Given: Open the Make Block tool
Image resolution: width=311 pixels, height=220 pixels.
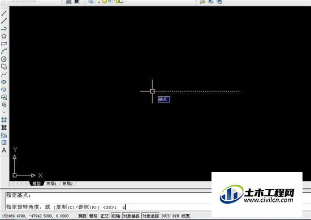Looking at the screenshot, I should [4, 105].
